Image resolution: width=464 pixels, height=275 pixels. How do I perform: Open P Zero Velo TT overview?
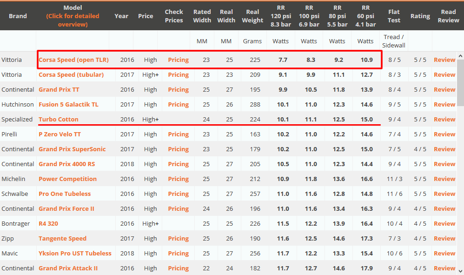[60, 134]
